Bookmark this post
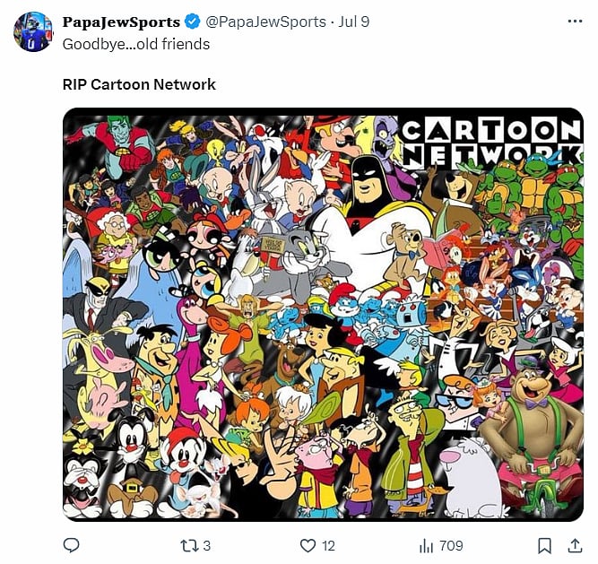598x564 pixels. (544, 545)
